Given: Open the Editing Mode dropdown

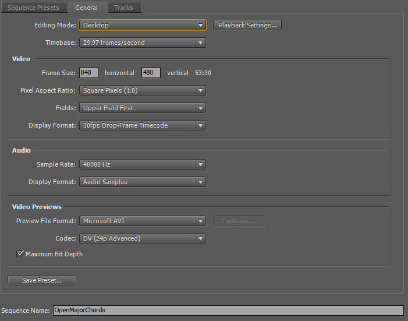Looking at the screenshot, I should coord(143,25).
